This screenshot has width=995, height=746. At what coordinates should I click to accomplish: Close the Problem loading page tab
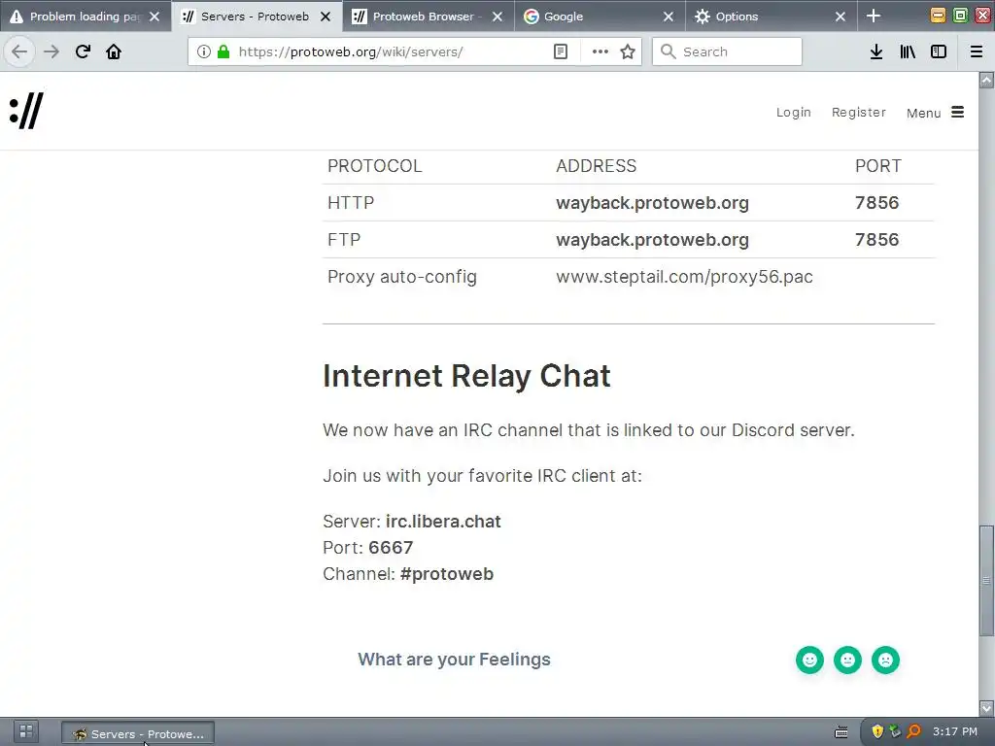pyautogui.click(x=154, y=17)
